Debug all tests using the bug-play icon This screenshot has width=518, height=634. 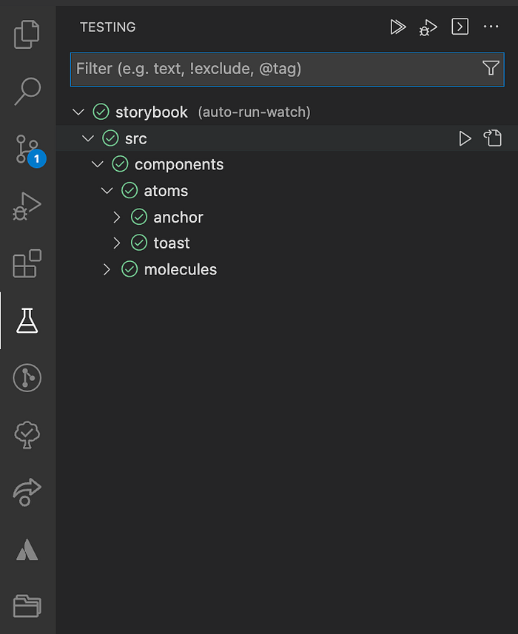point(428,27)
